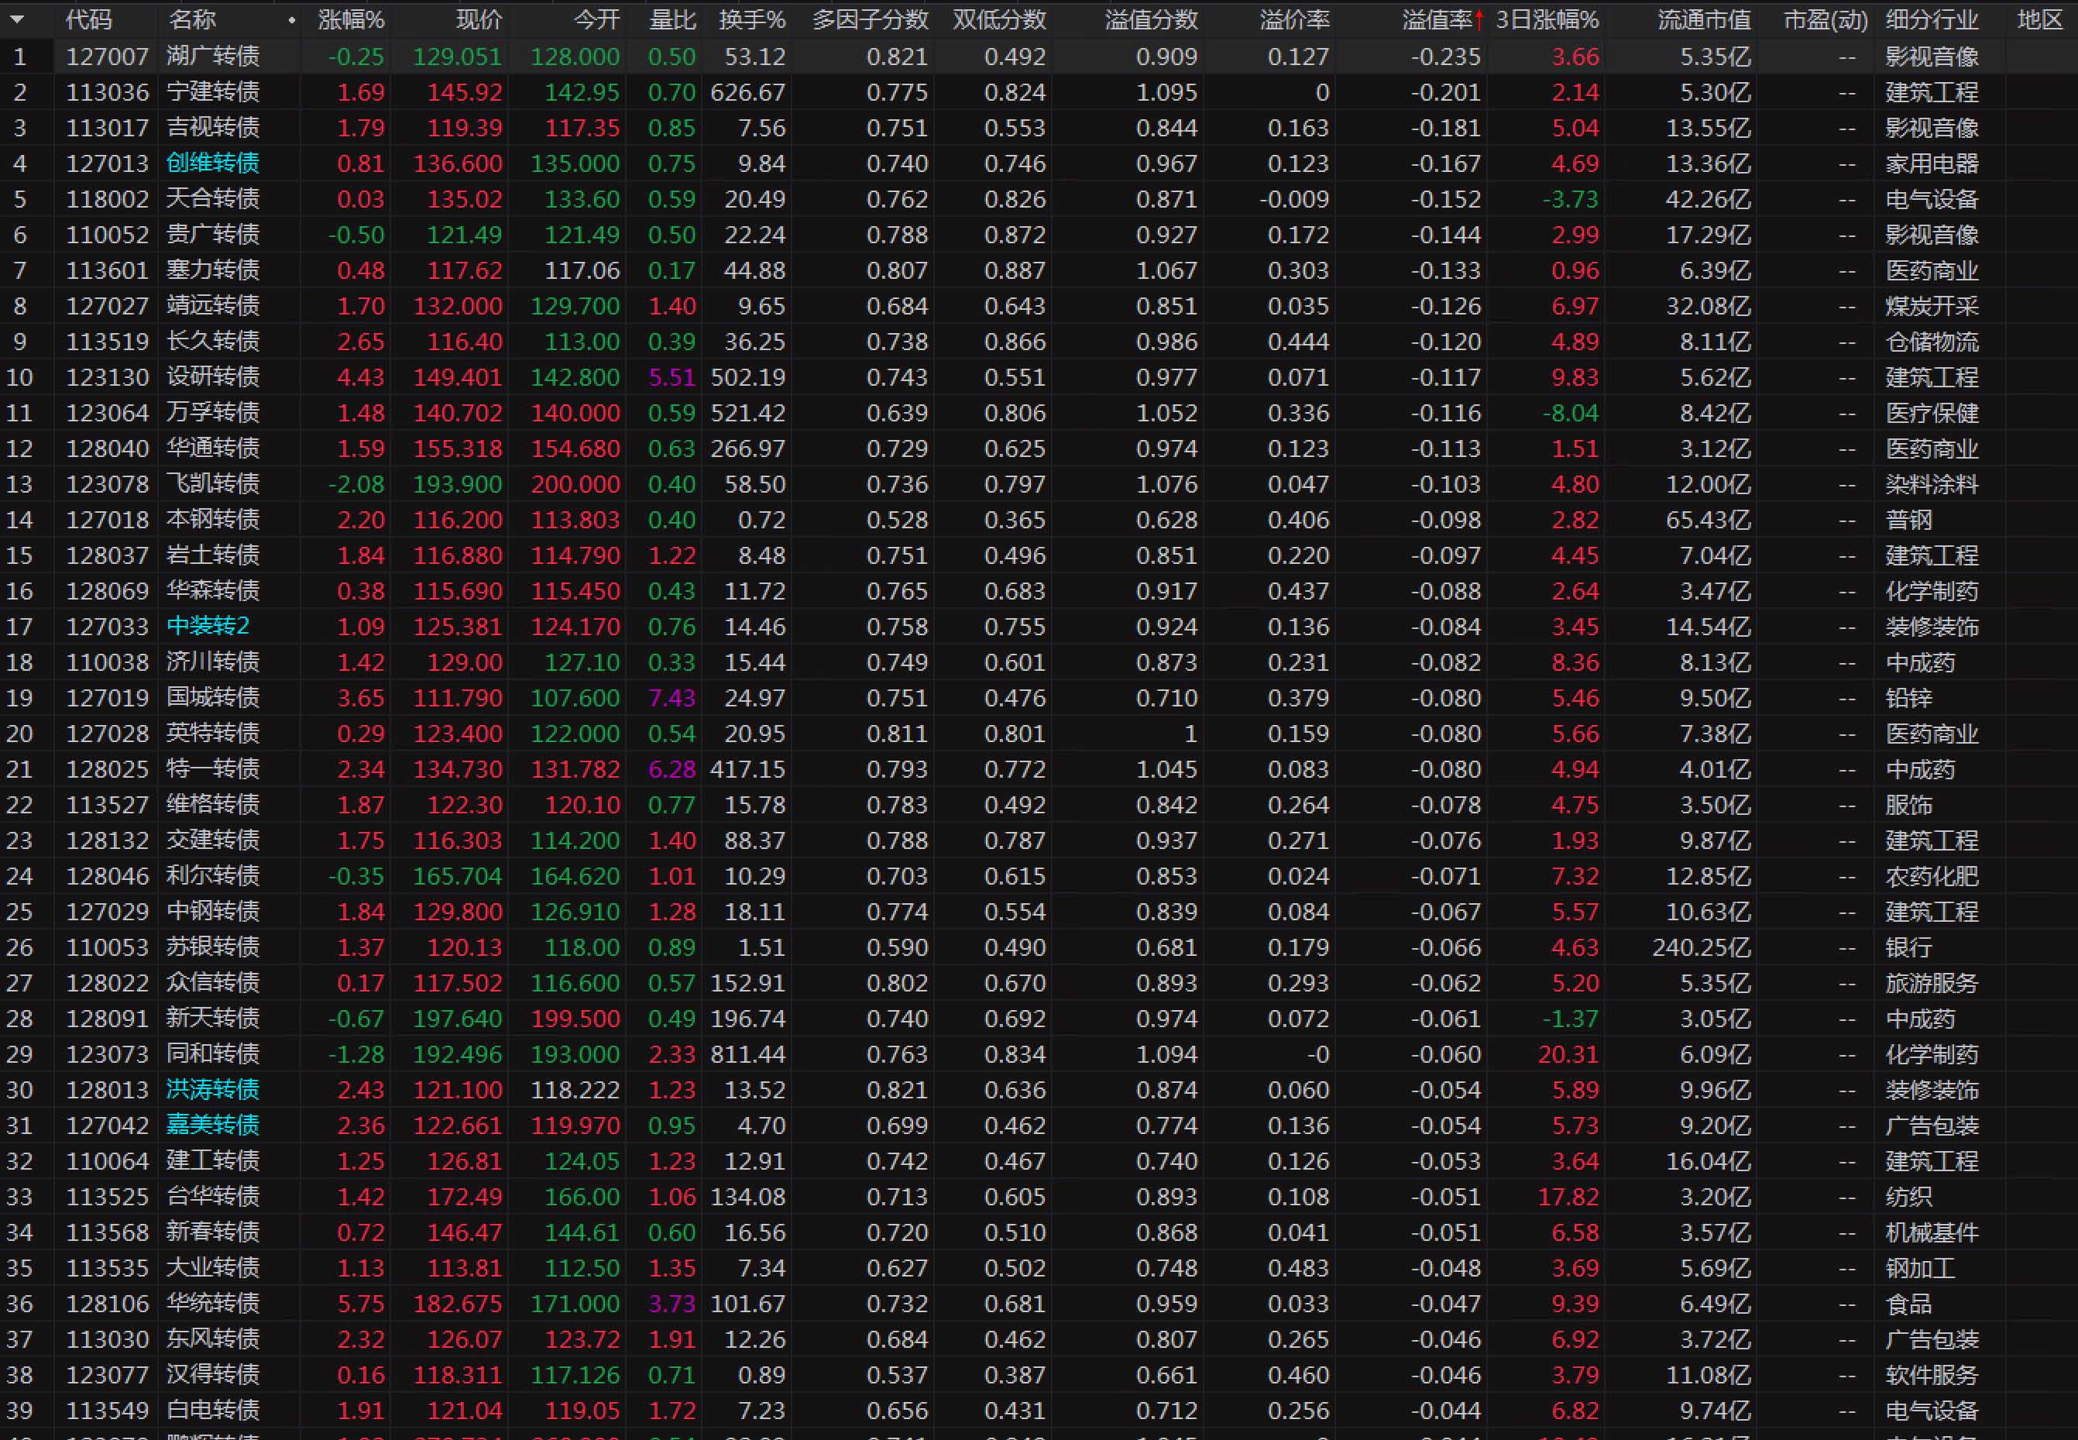Select row 济川转债
2078x1440 pixels.
pyautogui.click(x=1039, y=662)
